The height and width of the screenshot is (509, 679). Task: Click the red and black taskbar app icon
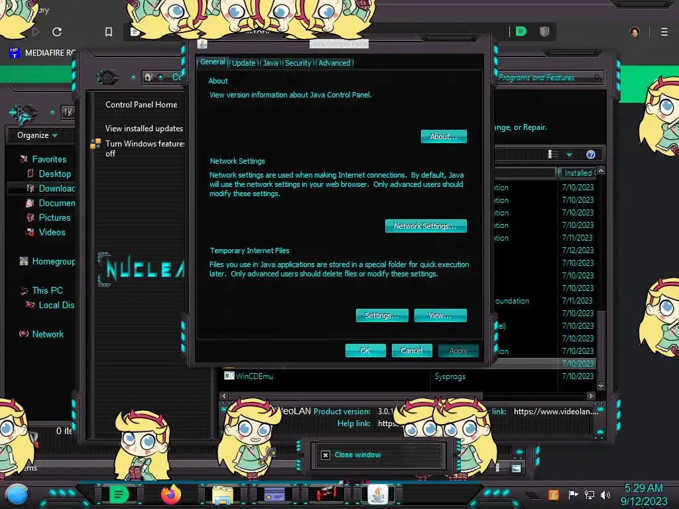(326, 494)
